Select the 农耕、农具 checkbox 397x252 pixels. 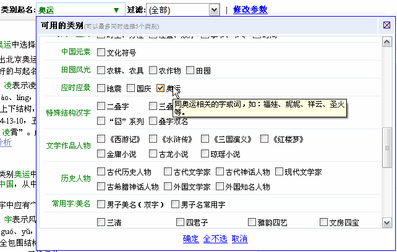point(101,70)
